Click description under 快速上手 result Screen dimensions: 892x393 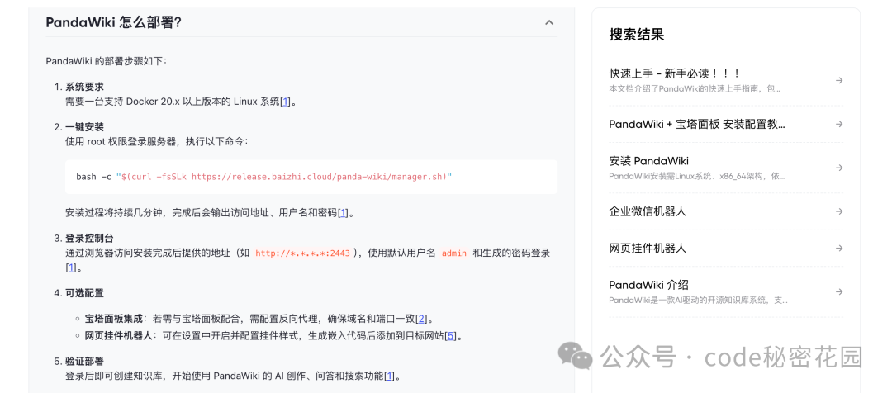pos(695,89)
